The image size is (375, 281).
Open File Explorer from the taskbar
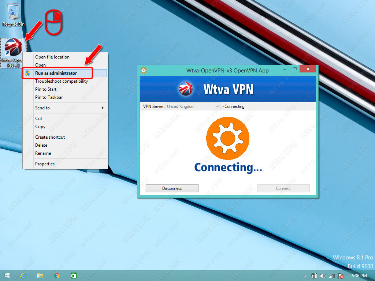(x=40, y=276)
